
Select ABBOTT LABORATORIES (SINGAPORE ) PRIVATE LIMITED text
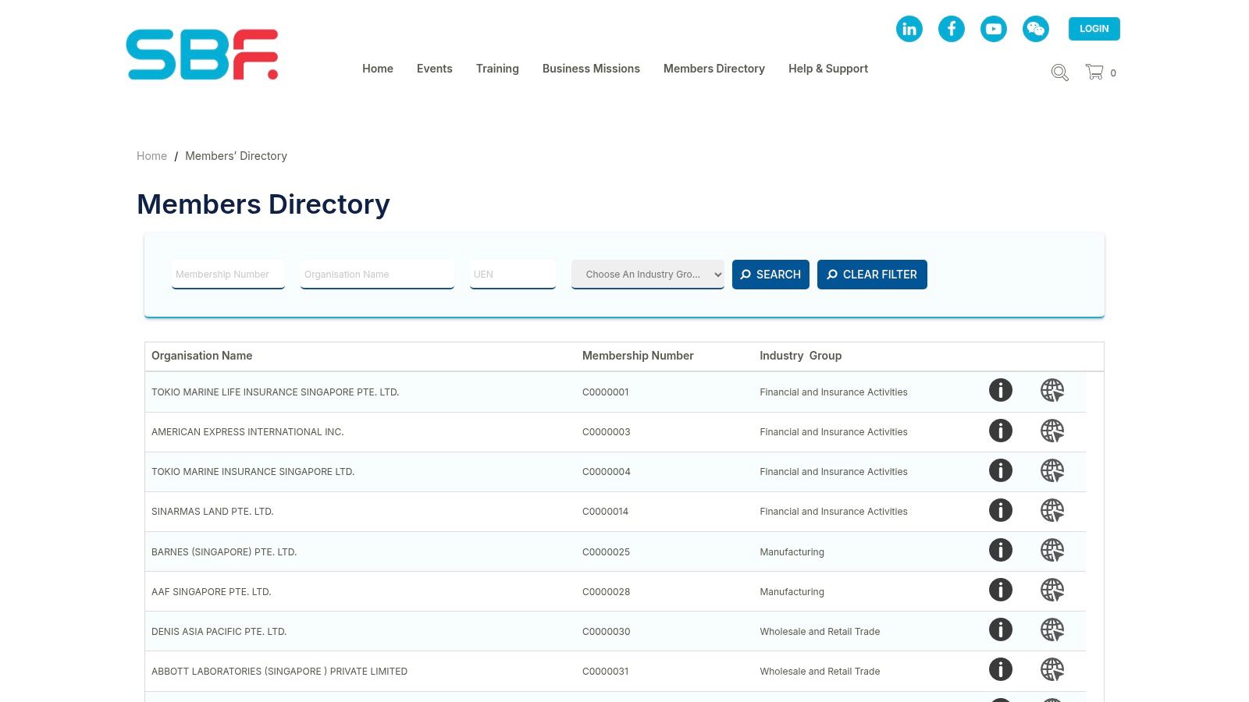pos(279,672)
